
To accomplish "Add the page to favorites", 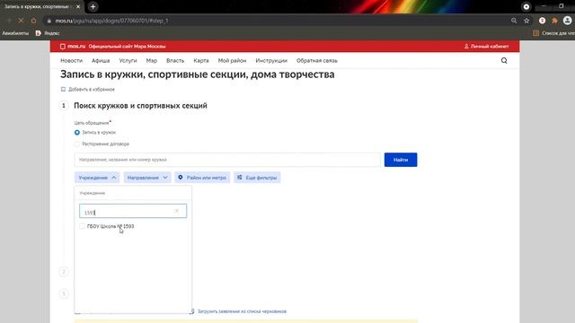I will pos(88,89).
